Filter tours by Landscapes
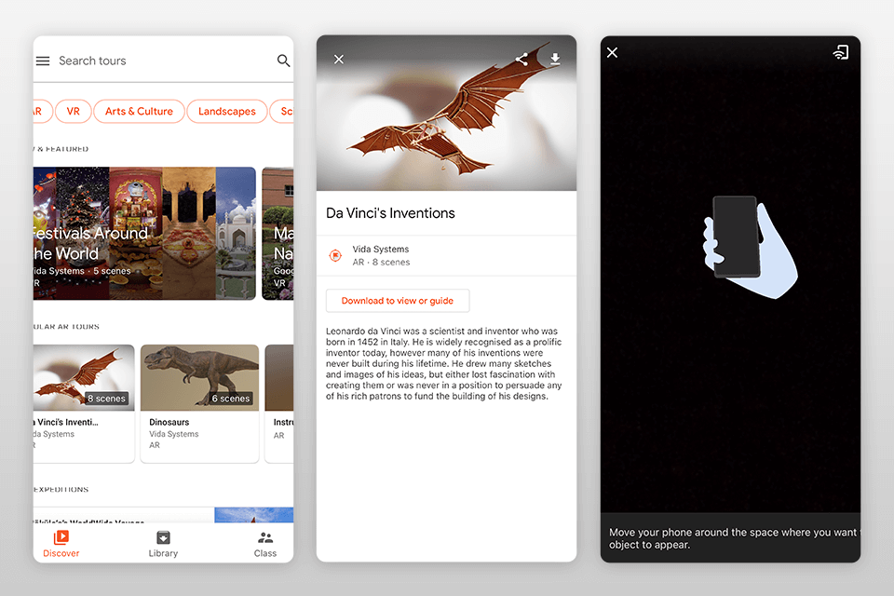This screenshot has width=894, height=596. tap(226, 111)
